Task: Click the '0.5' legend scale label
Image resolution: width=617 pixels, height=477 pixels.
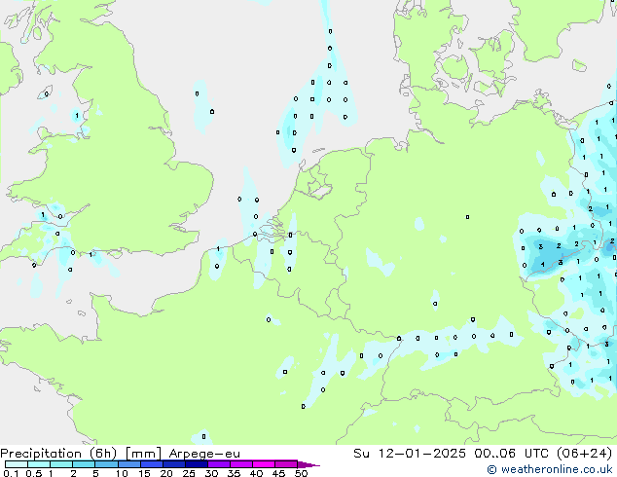Action: click(34, 473)
